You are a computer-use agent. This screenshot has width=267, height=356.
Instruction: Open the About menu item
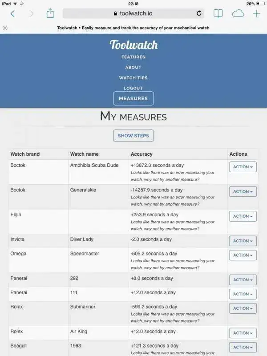(x=133, y=68)
